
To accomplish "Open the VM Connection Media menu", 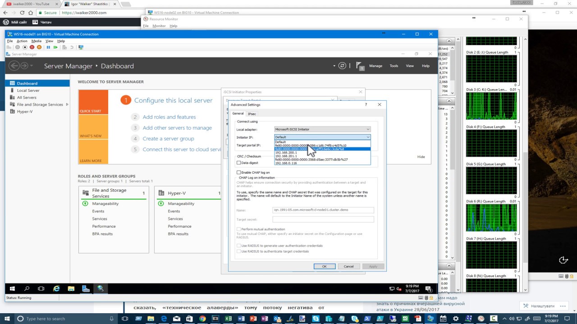I will pos(37,41).
